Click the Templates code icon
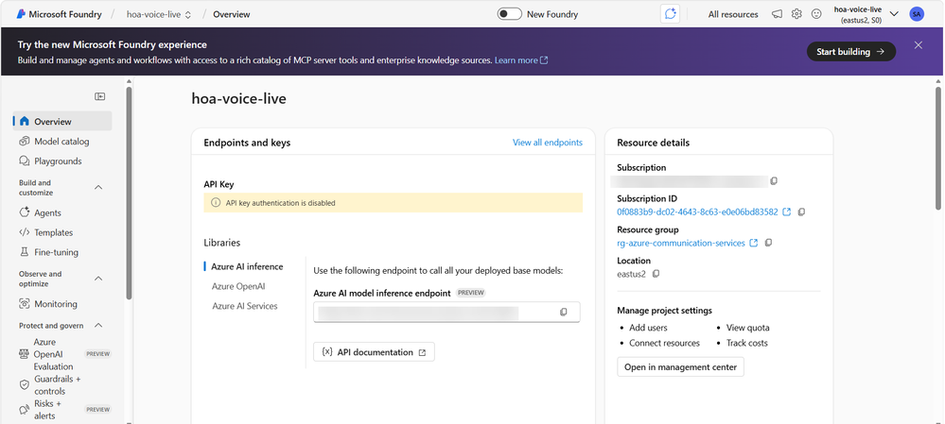 coord(24,232)
